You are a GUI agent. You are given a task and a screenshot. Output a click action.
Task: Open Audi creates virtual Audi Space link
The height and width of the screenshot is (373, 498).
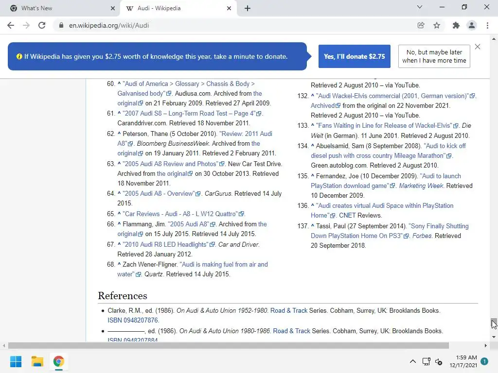click(x=382, y=210)
